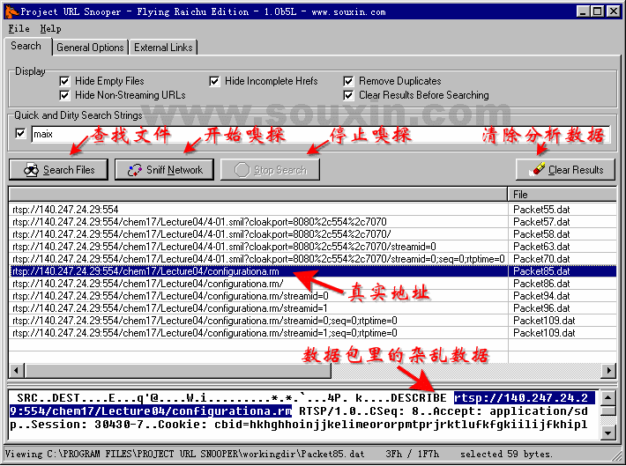Click the Clear Results button

pos(565,170)
